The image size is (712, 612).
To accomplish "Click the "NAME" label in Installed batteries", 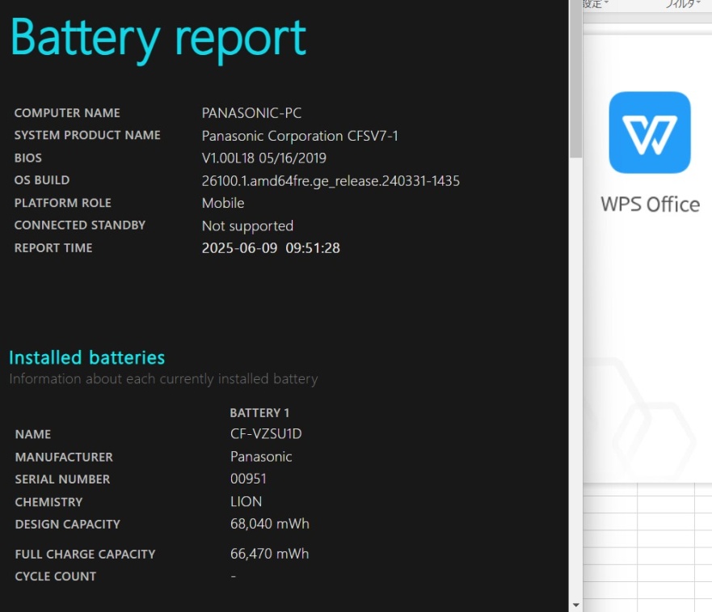I will point(33,434).
